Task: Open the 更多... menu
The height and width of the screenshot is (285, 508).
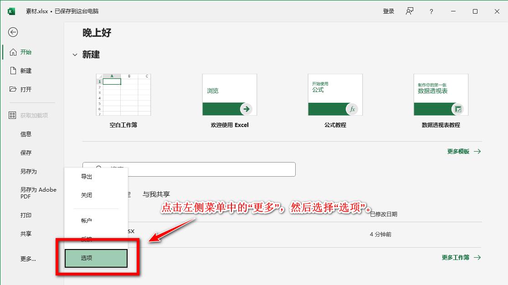Action: [x=28, y=259]
